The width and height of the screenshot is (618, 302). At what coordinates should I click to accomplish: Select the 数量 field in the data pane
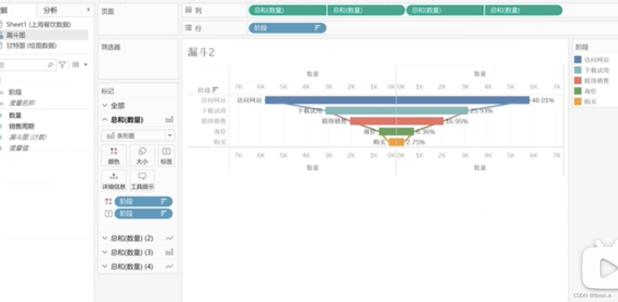click(16, 115)
